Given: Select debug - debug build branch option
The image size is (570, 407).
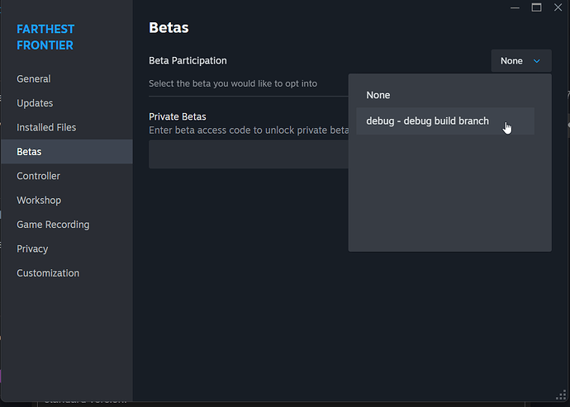Looking at the screenshot, I should pyautogui.click(x=428, y=121).
